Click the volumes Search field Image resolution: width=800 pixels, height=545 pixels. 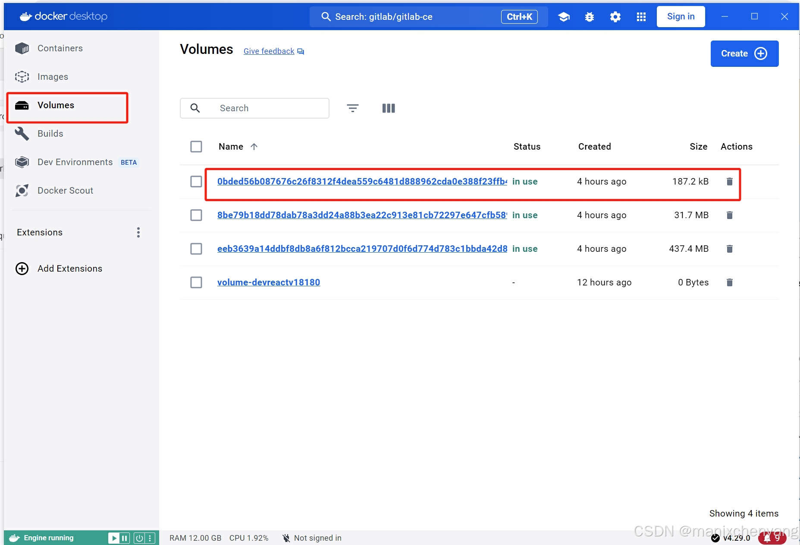click(254, 108)
